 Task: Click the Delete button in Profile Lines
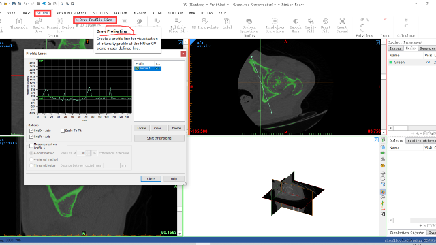pyautogui.click(x=176, y=128)
